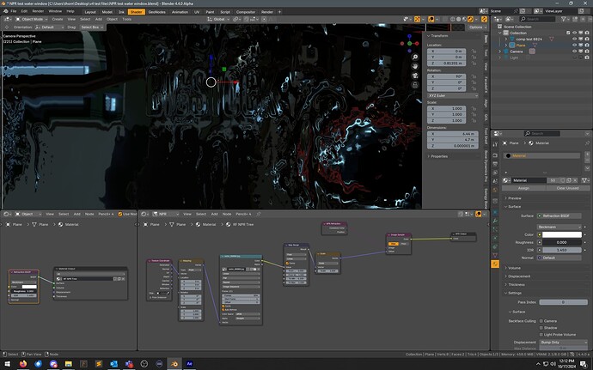This screenshot has width=593, height=370.
Task: Open the Window menu
Action: [55, 11]
